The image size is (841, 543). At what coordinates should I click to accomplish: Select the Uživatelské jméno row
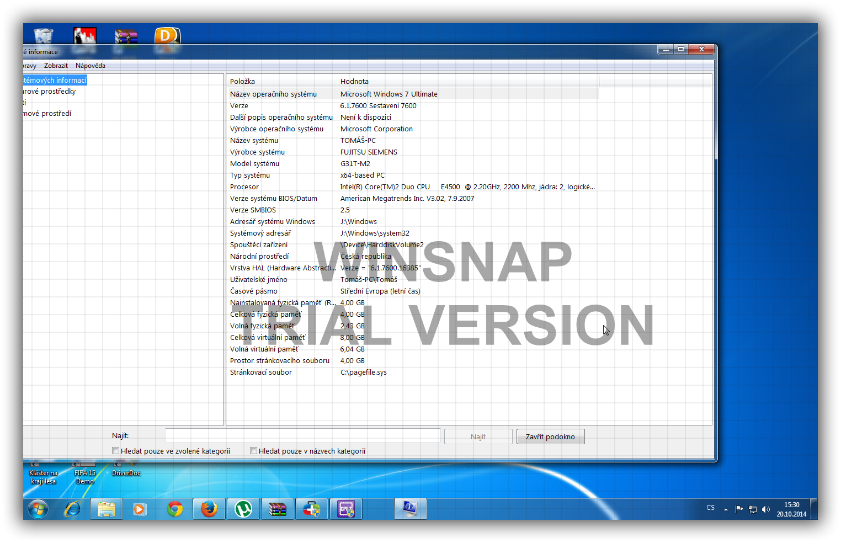click(413, 280)
